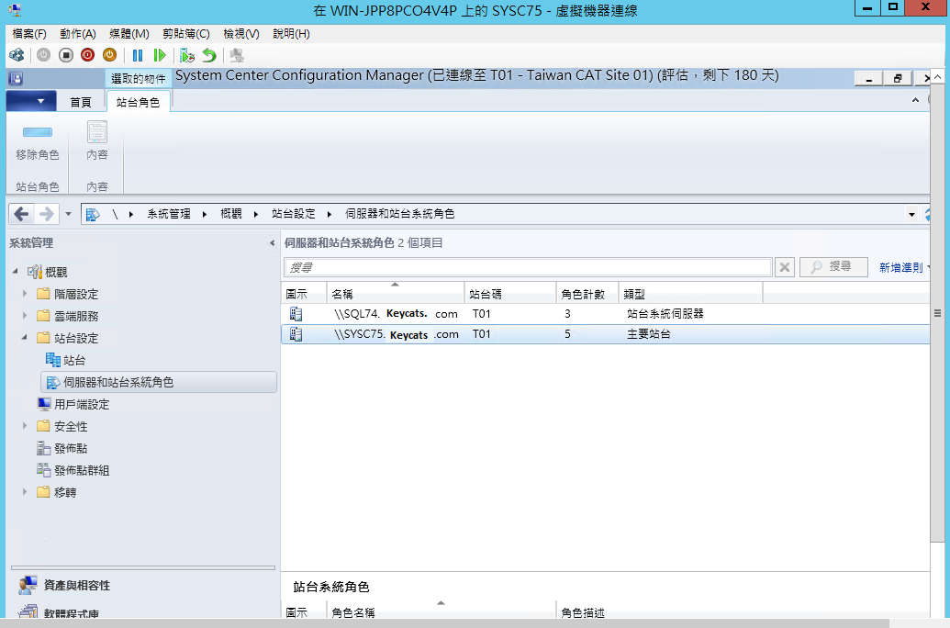
Task: Go forward in console navigation
Action: point(46,214)
